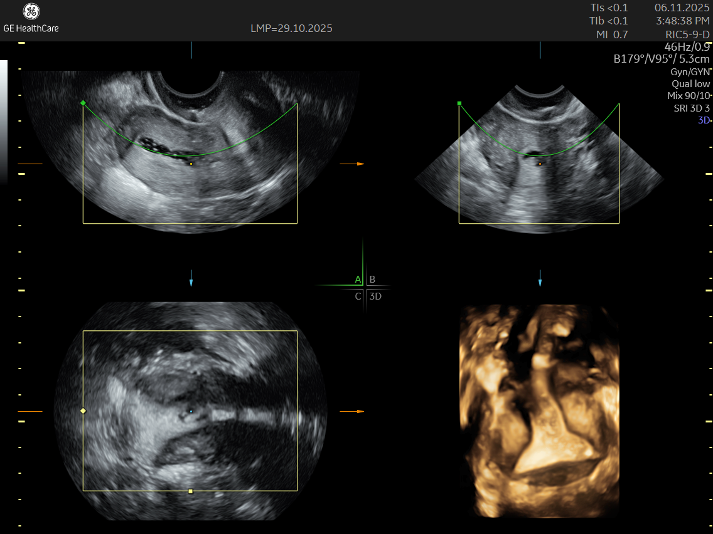Click the grayscale bar on left edge
The image size is (713, 534).
[x=4, y=119]
